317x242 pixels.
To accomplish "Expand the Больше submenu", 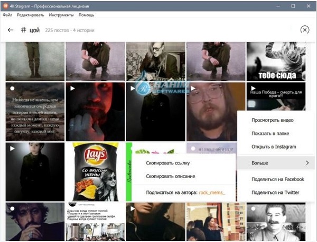I will coord(276,163).
